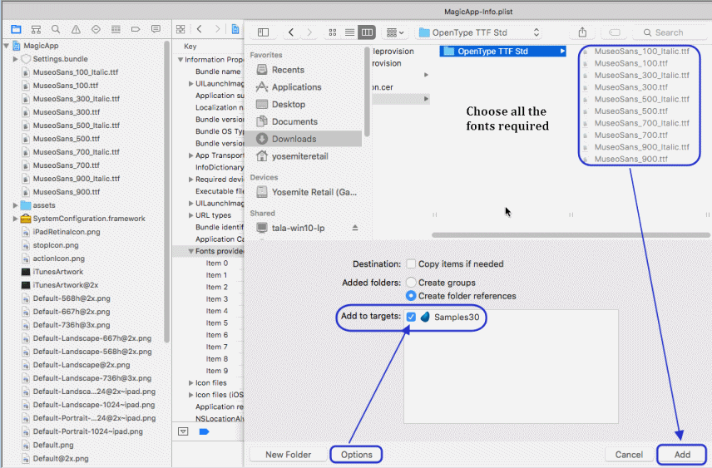
Task: Toggle Copy items if needed checkbox
Action: point(411,264)
